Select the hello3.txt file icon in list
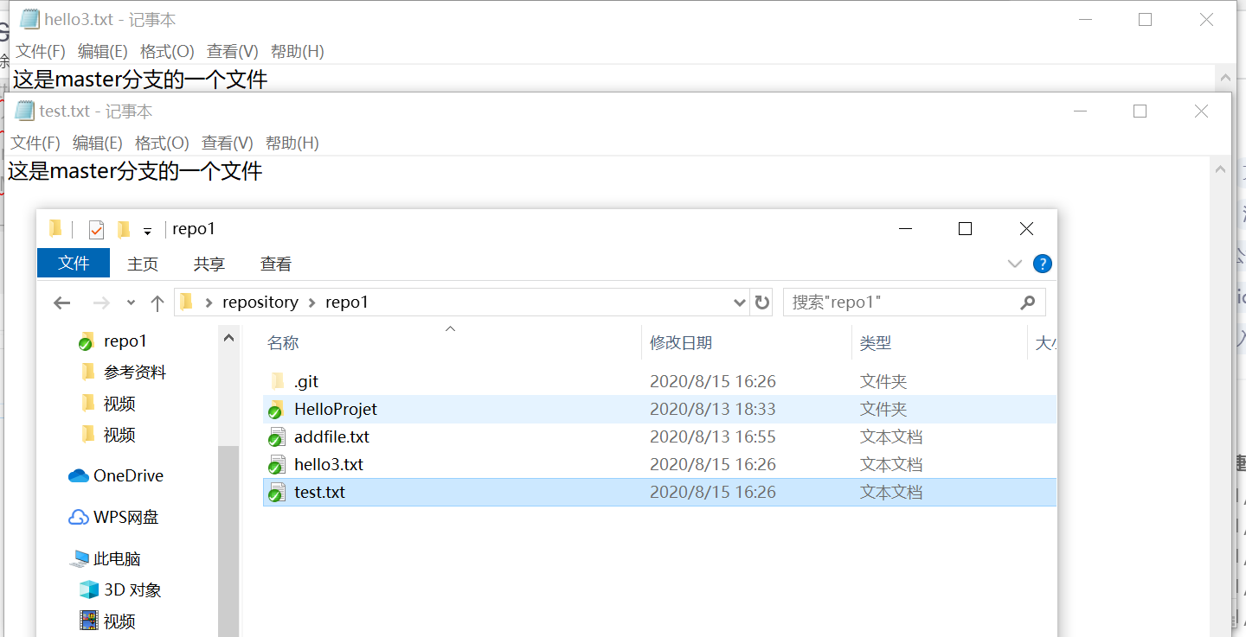Viewport: 1246px width, 637px height. pyautogui.click(x=276, y=465)
